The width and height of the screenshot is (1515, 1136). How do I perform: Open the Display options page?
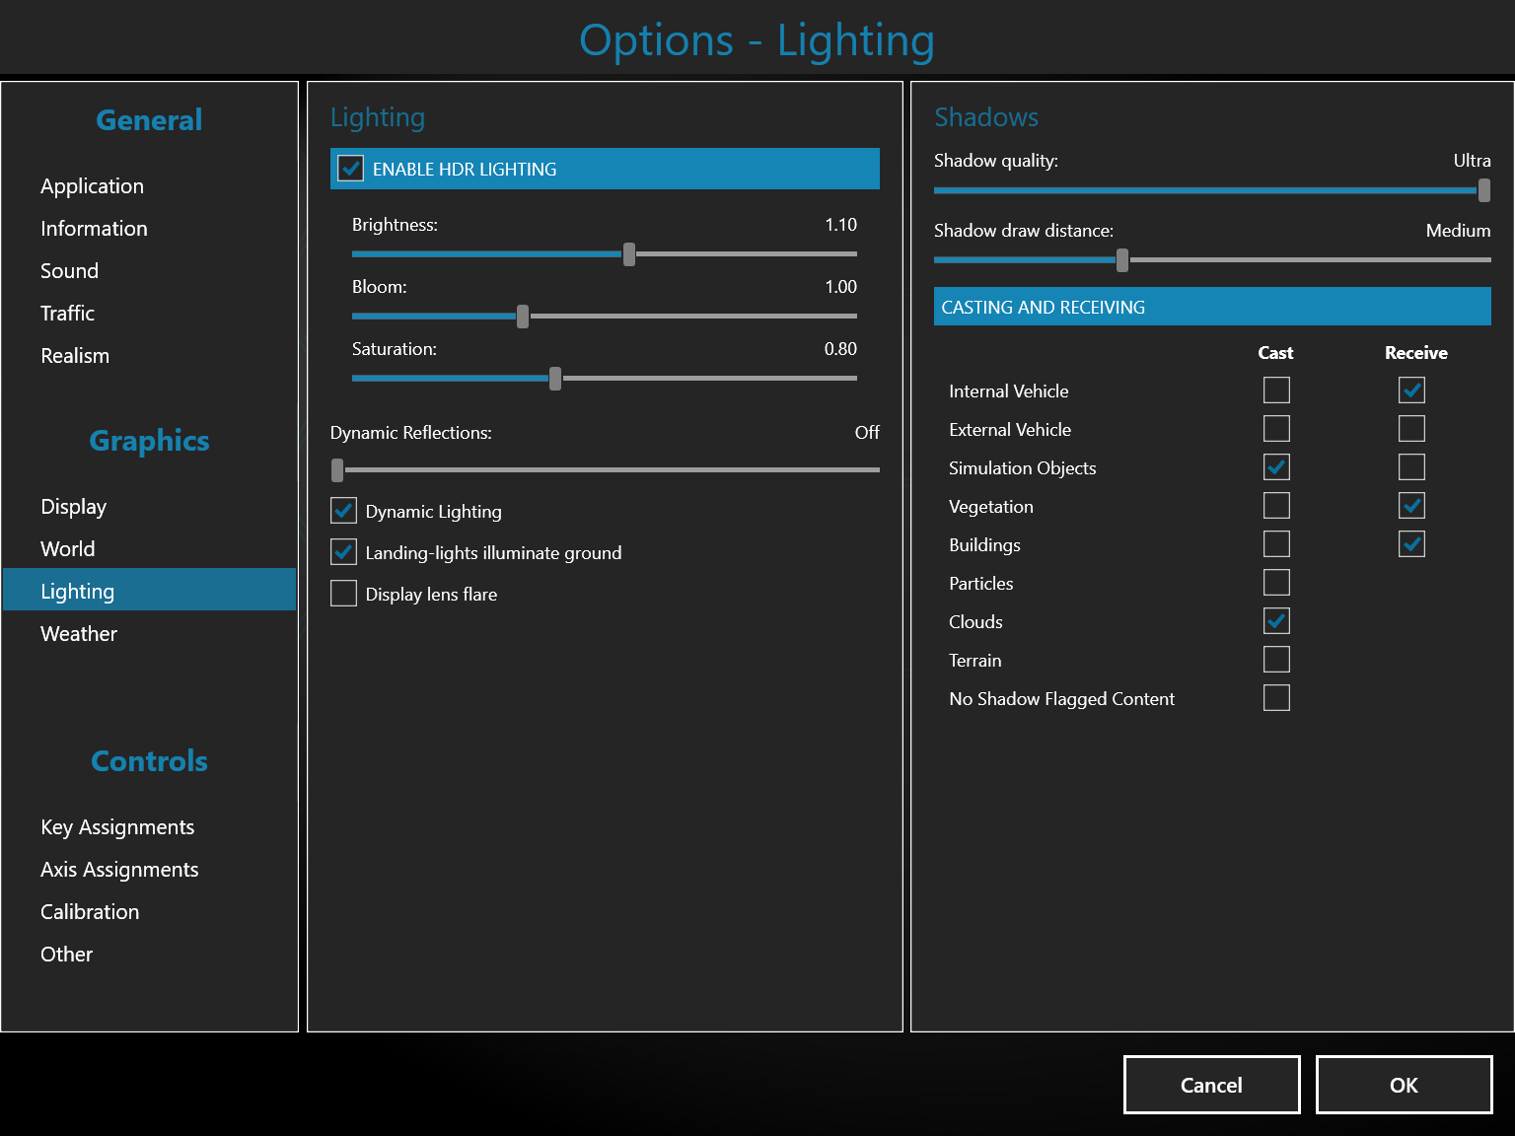pyautogui.click(x=74, y=507)
